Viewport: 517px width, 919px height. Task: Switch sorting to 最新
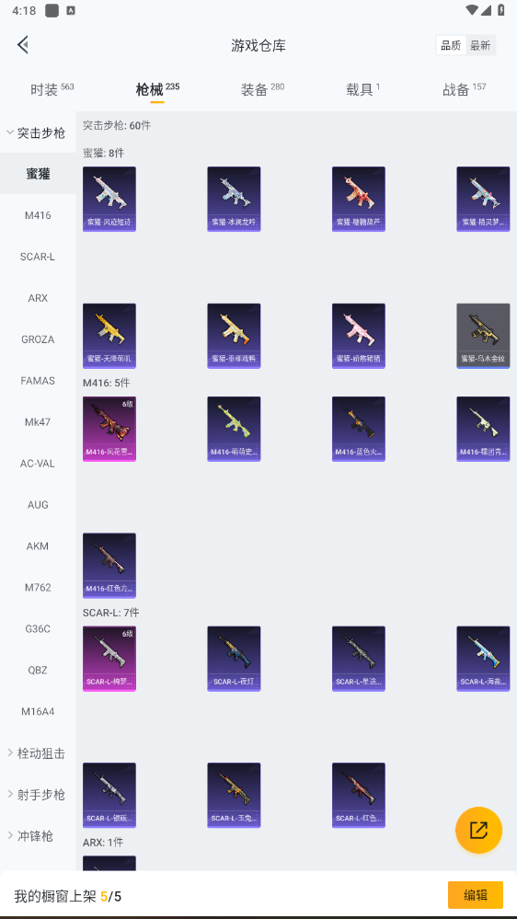[480, 45]
